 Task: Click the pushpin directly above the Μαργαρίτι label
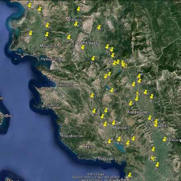pyautogui.click(x=114, y=123)
